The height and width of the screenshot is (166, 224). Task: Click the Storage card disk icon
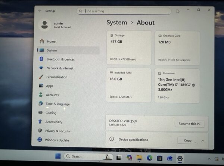(112, 35)
